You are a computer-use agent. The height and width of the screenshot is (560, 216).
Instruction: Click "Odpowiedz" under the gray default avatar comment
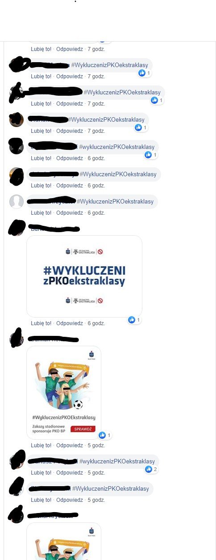70,212
